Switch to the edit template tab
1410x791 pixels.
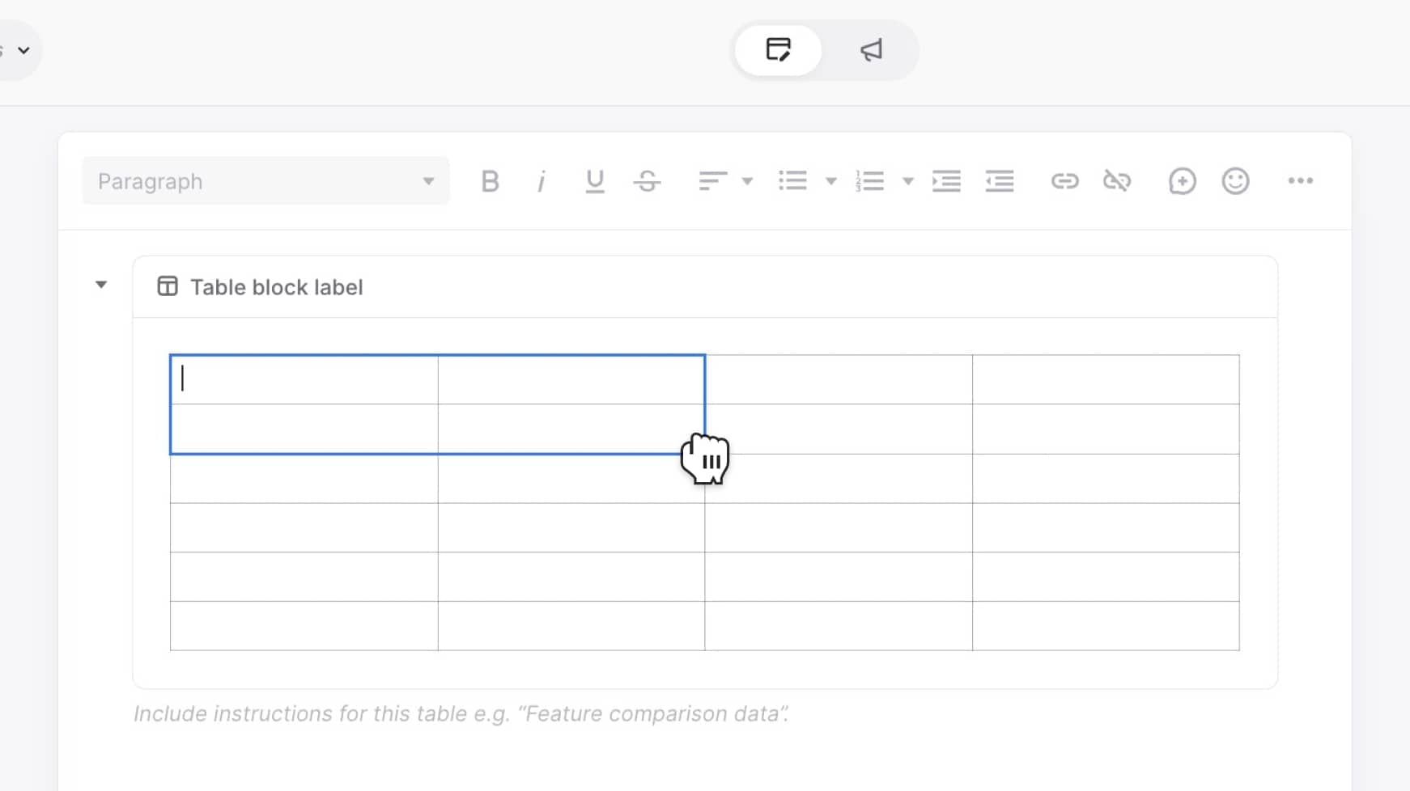(779, 50)
